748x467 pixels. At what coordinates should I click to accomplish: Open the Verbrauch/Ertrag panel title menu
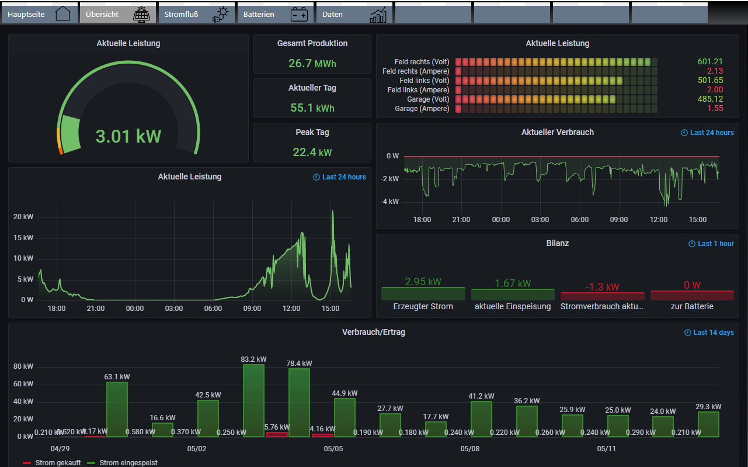[373, 332]
